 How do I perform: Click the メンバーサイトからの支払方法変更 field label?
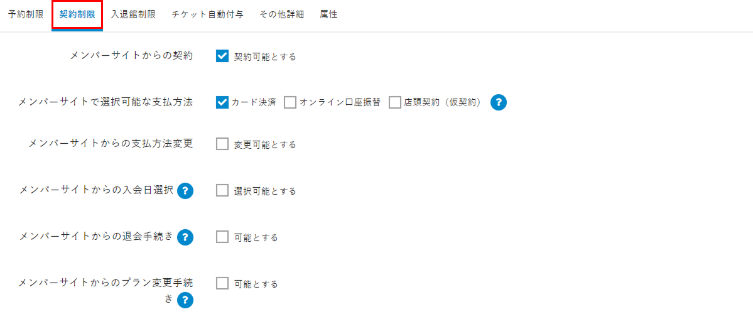111,144
